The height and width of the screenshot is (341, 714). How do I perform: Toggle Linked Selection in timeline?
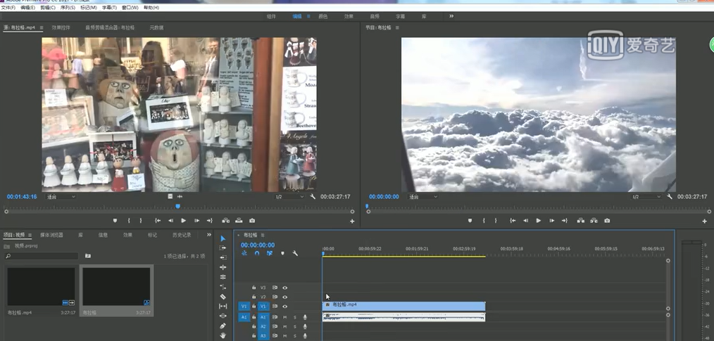[270, 253]
